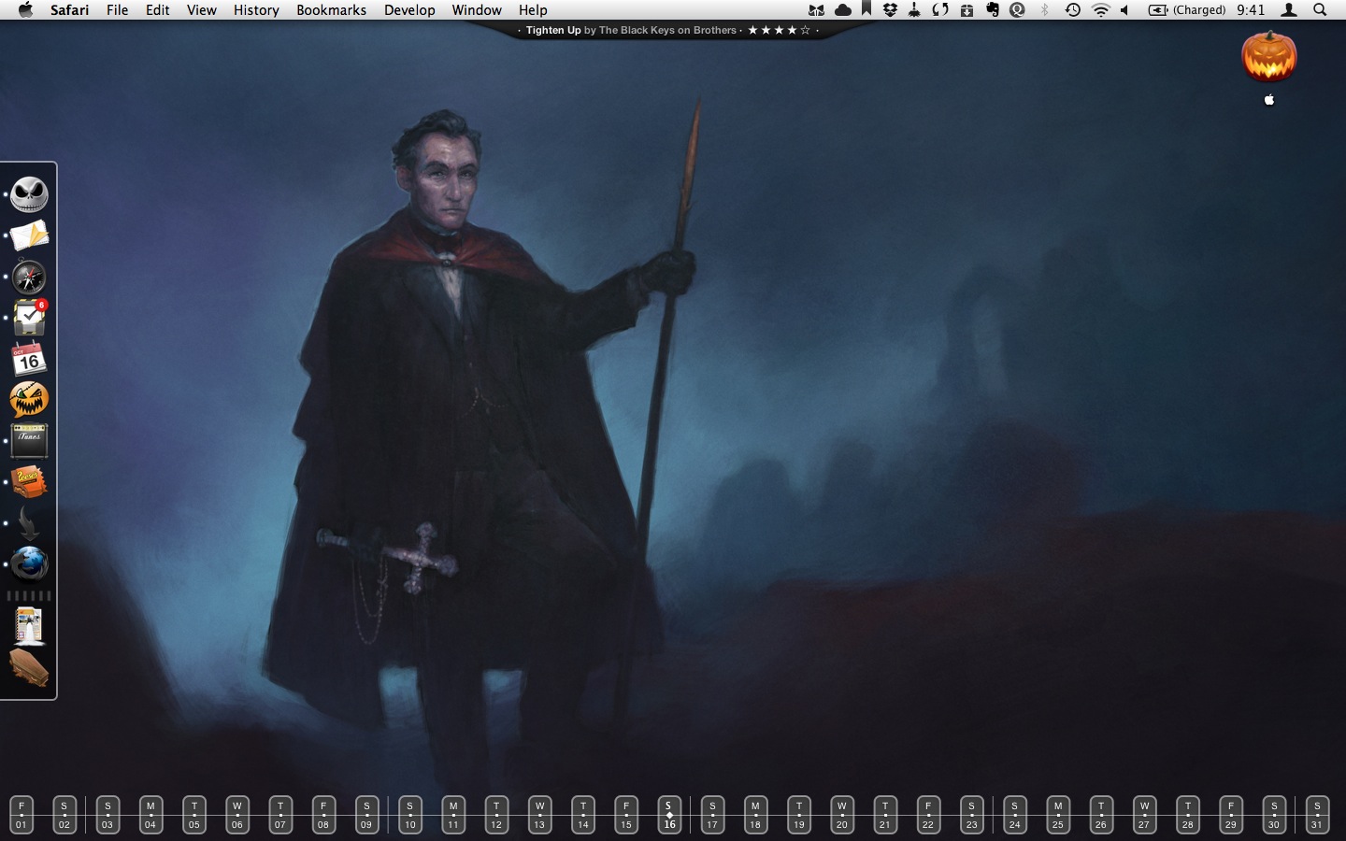Launch the jack-o-lantern app in dock
This screenshot has width=1346, height=841.
point(29,399)
